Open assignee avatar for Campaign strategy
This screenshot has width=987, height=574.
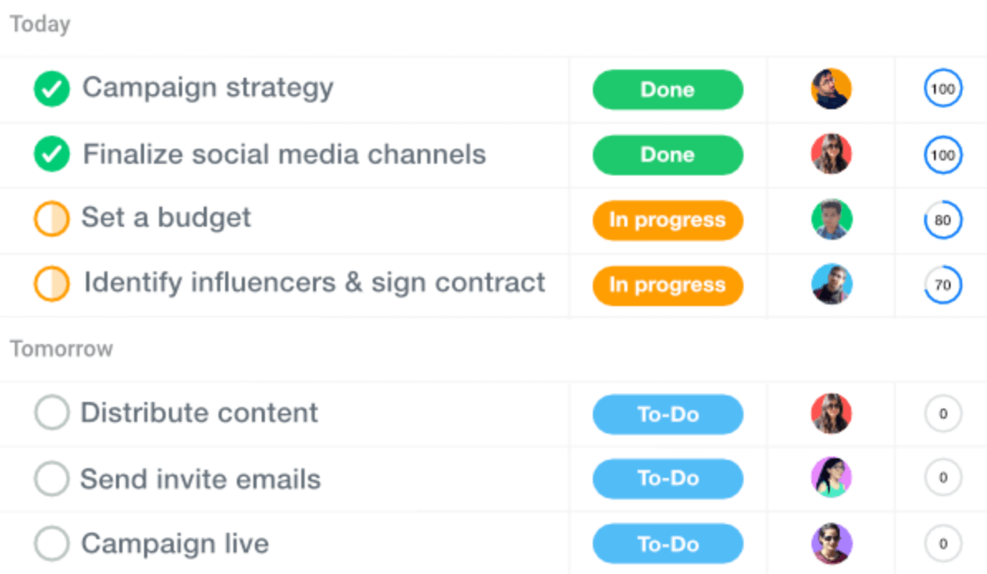pos(831,88)
